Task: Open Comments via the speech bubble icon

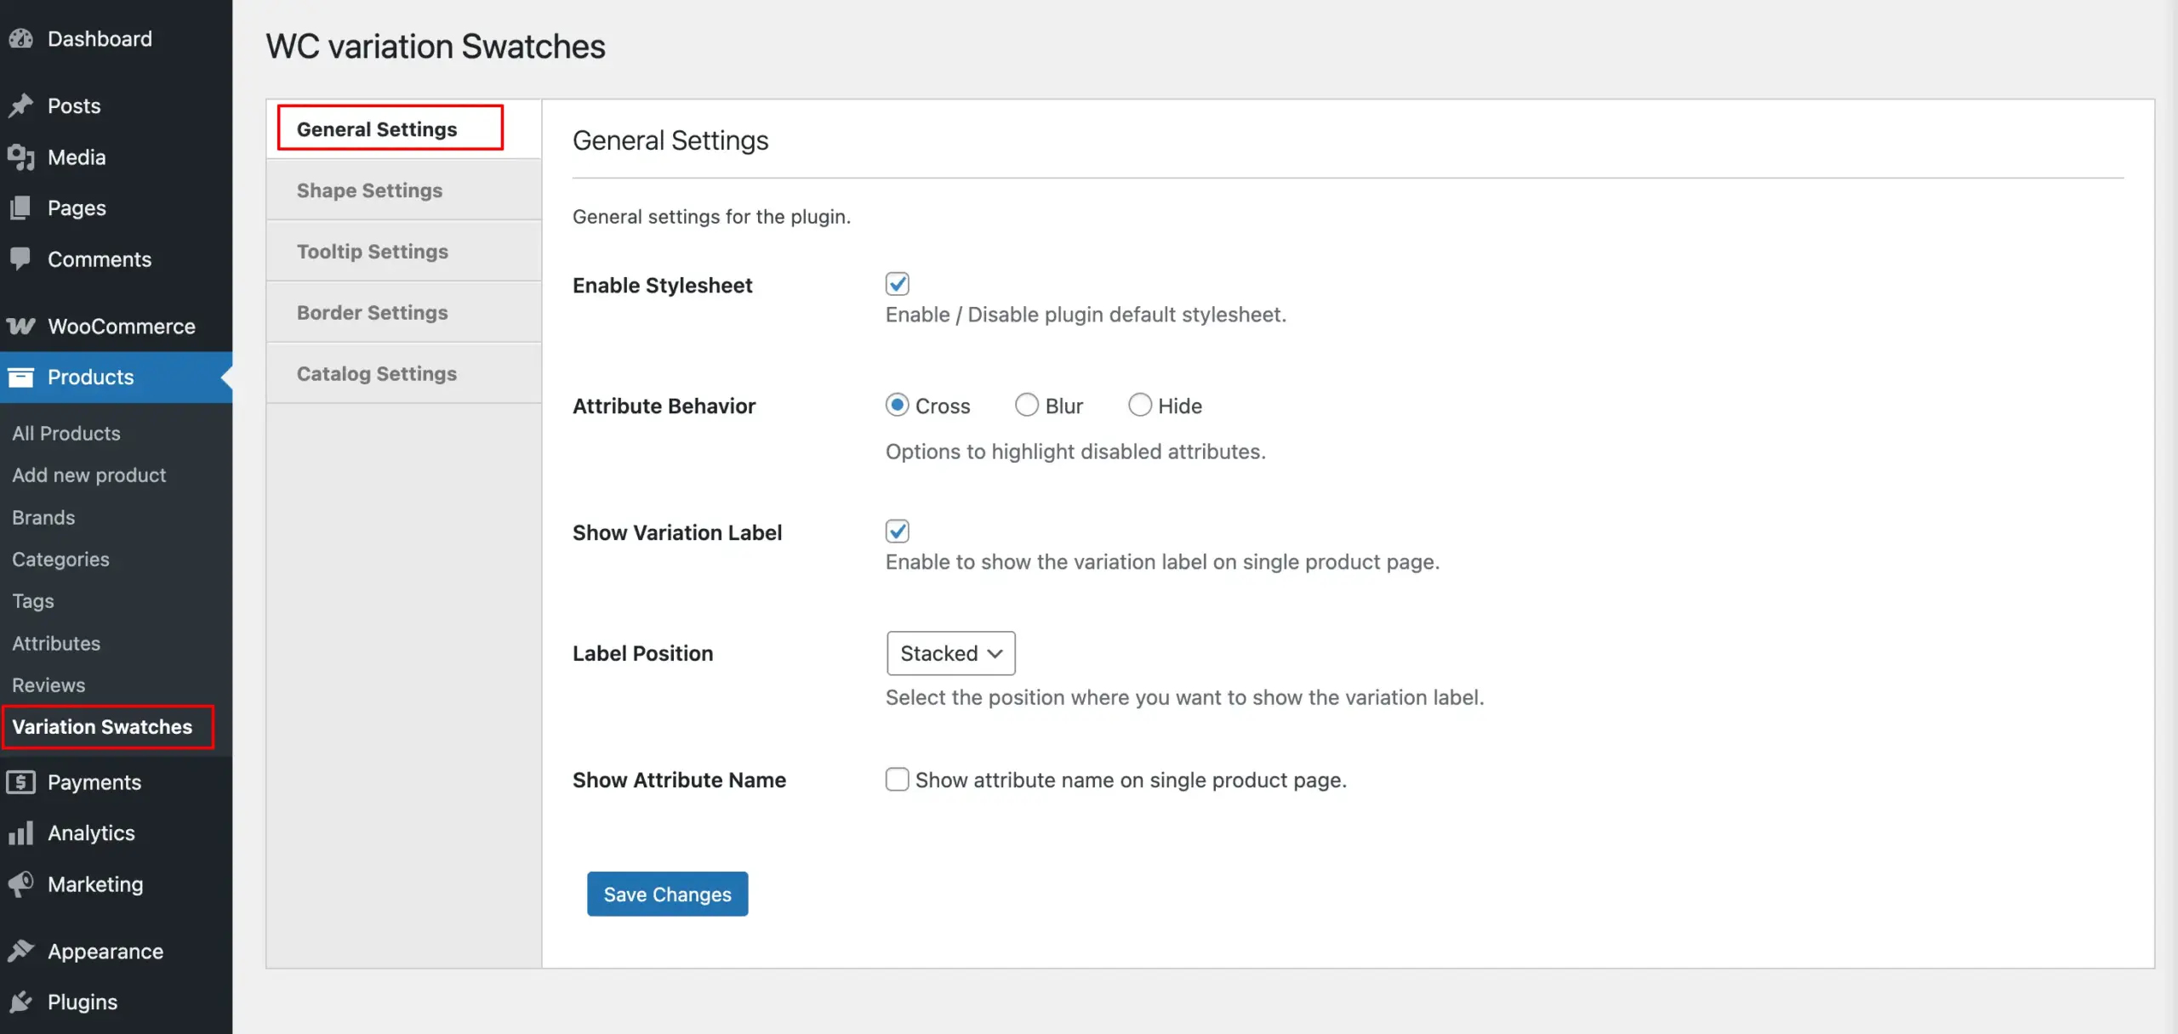Action: click(x=21, y=258)
